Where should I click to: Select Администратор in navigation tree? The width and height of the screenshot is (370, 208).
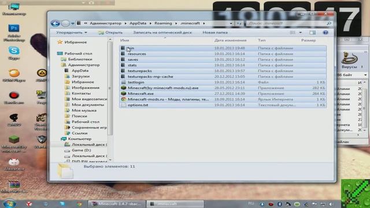(x=84, y=65)
